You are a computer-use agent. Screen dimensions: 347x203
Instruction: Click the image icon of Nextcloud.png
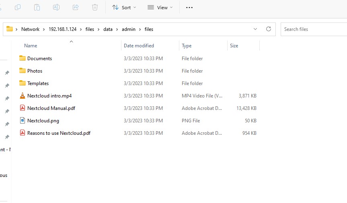click(x=23, y=120)
